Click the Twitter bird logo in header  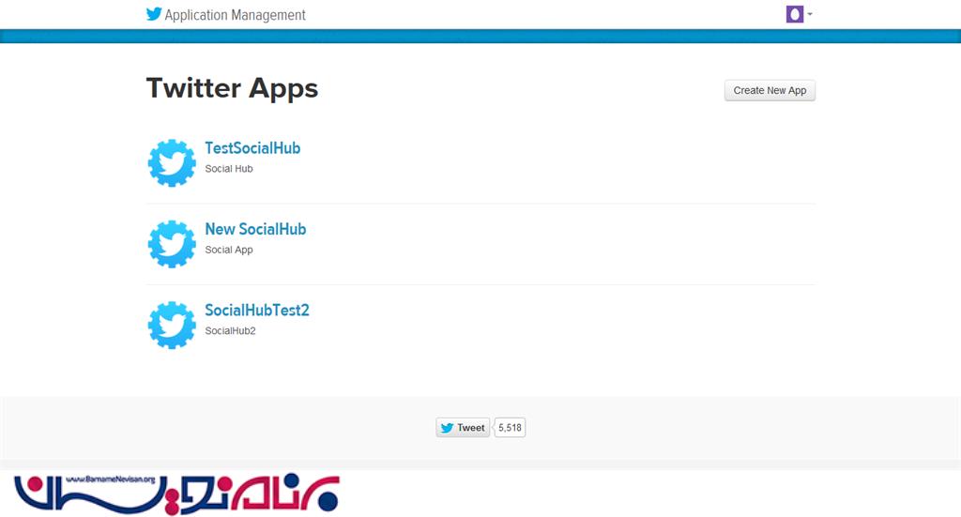tap(154, 14)
